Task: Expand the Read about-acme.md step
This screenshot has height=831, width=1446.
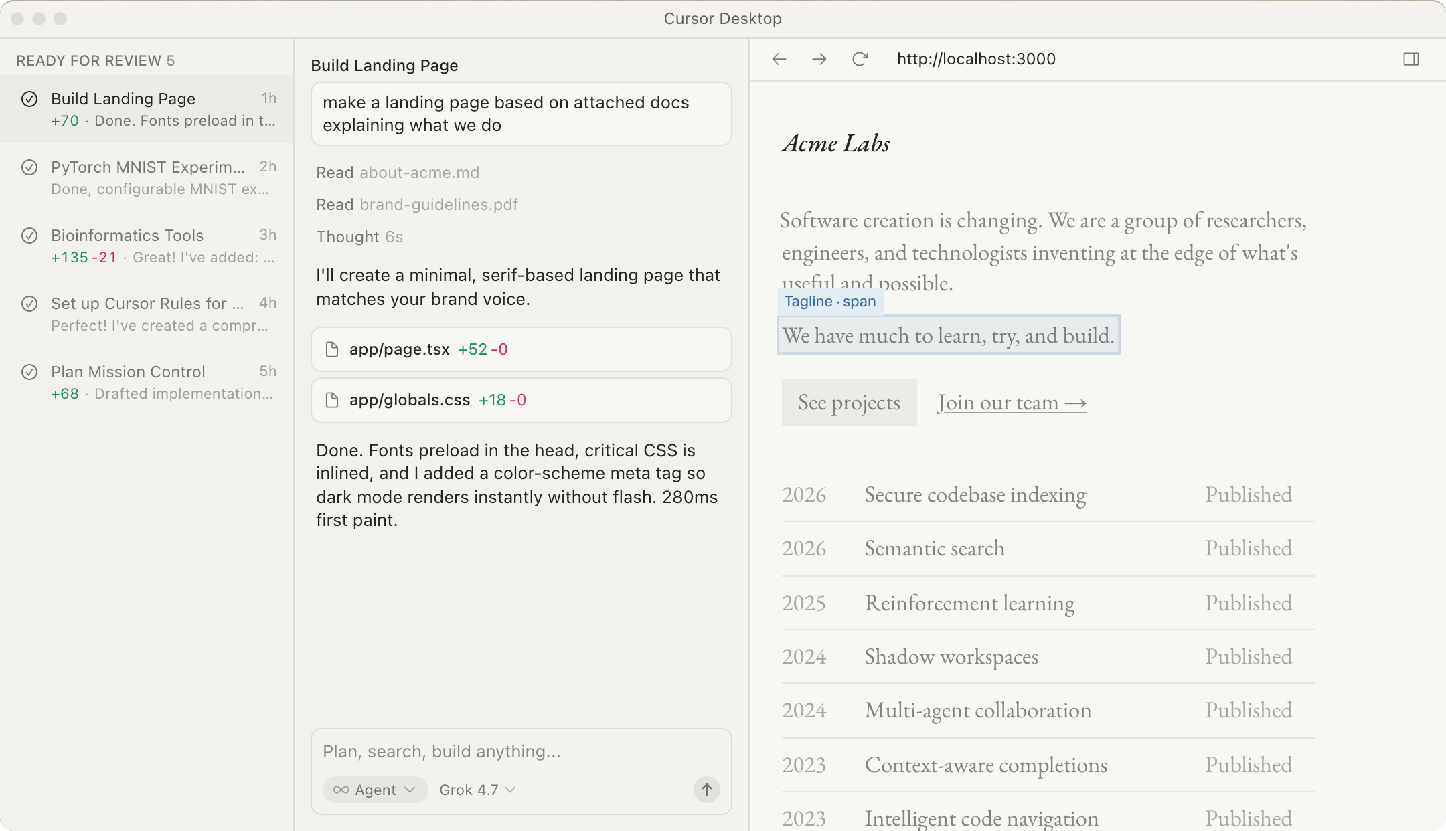Action: coord(398,173)
